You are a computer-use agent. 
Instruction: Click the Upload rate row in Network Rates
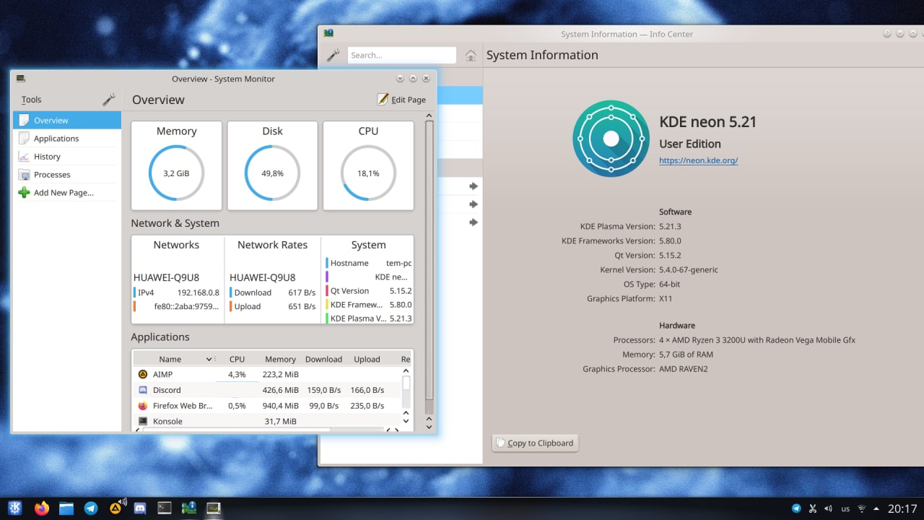pos(273,306)
